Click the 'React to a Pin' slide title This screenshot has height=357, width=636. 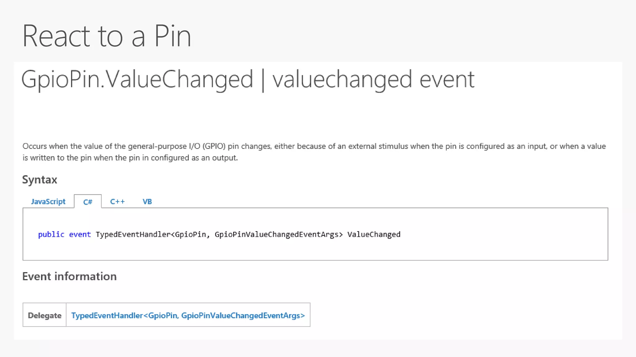pos(107,36)
